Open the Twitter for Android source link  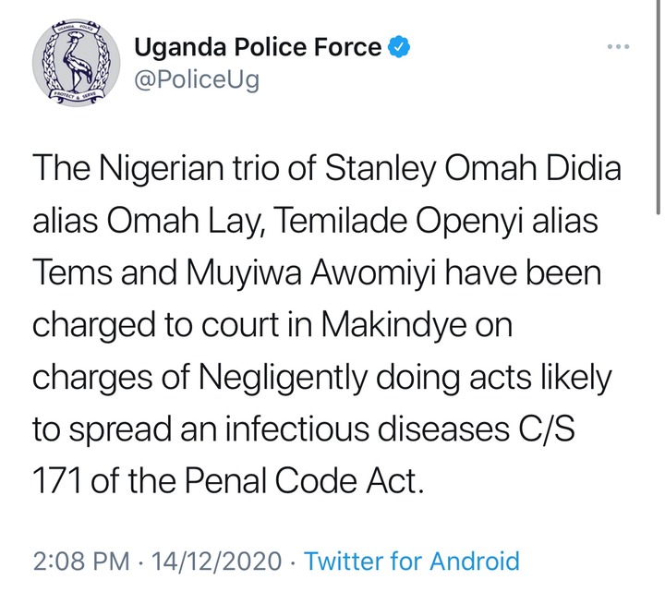tap(412, 561)
